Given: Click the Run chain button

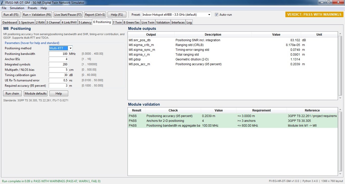Looking at the screenshot, I should 12,94.
